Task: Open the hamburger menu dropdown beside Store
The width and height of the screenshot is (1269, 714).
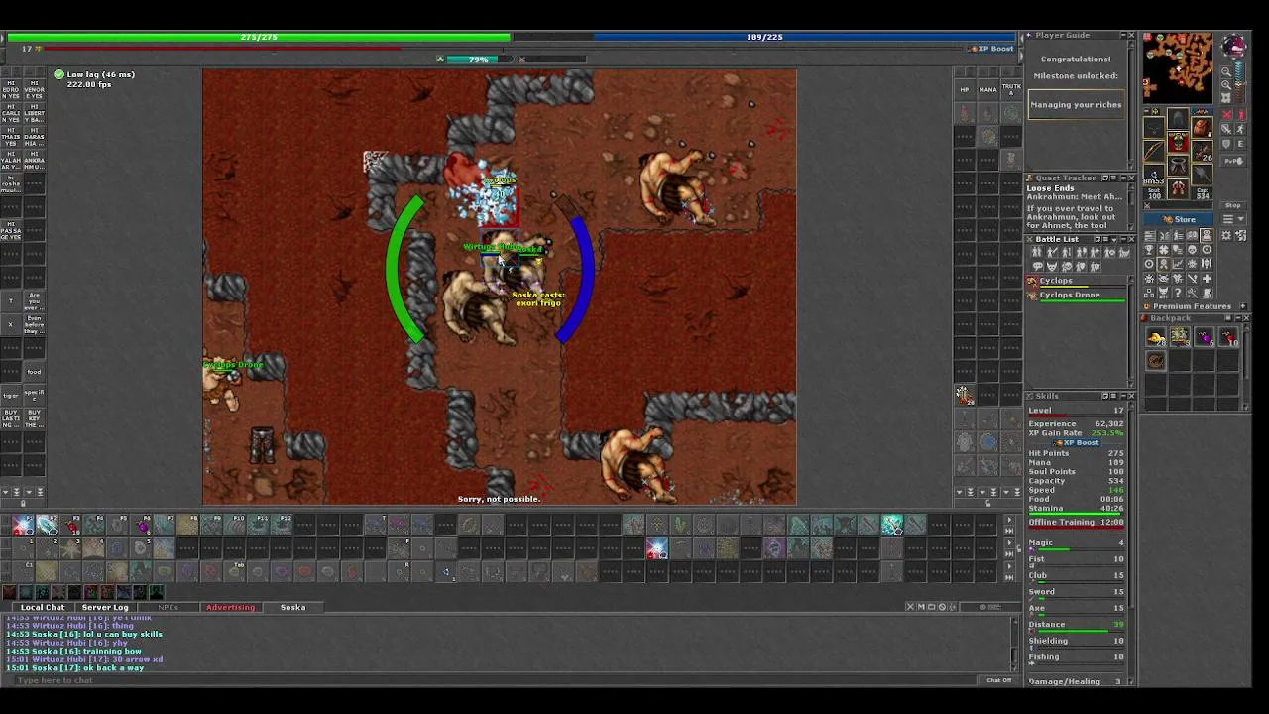Action: [1233, 218]
